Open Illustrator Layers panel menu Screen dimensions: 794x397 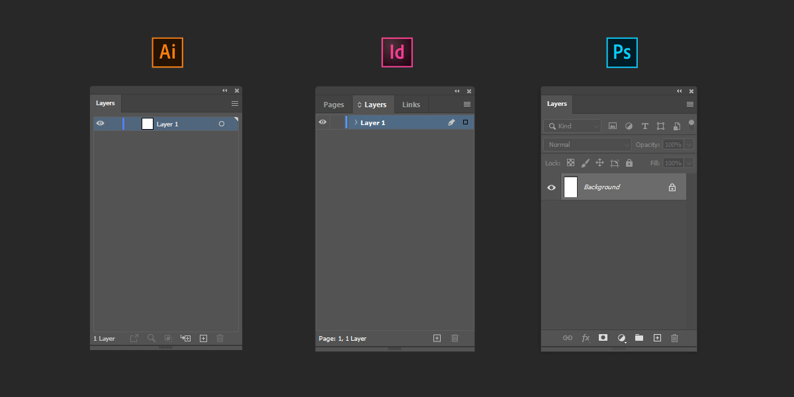(x=235, y=104)
